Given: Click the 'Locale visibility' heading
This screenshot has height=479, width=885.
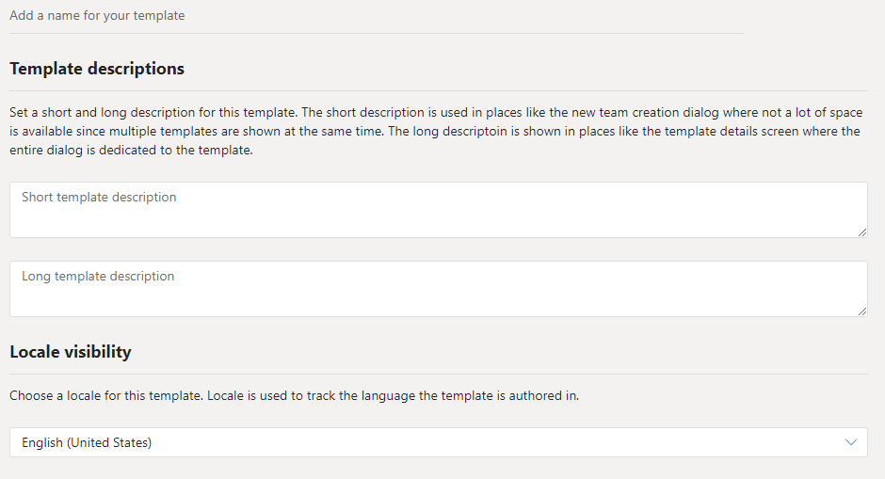Looking at the screenshot, I should pos(71,352).
